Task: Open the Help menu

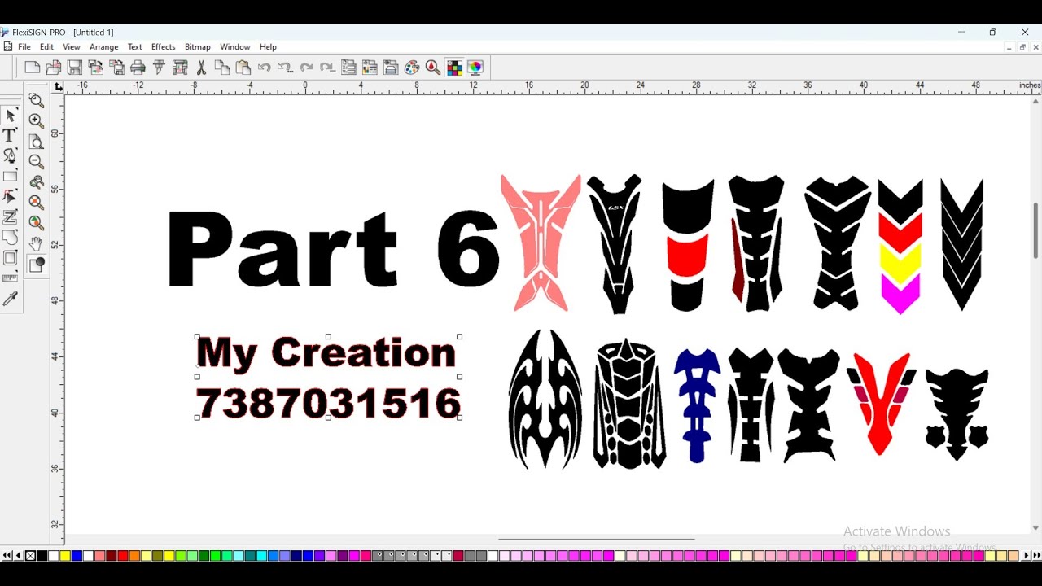Action: point(268,47)
